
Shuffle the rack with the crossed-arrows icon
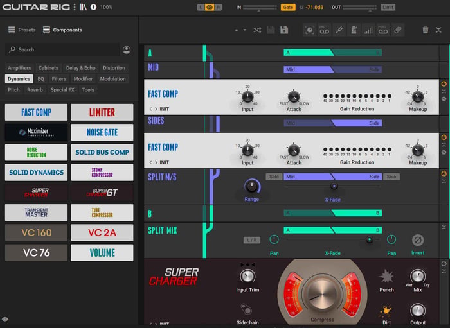point(257,30)
